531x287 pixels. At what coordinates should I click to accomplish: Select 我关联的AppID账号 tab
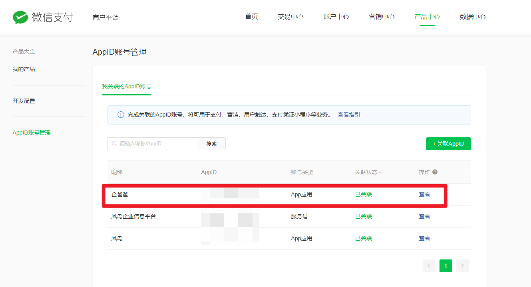point(127,86)
